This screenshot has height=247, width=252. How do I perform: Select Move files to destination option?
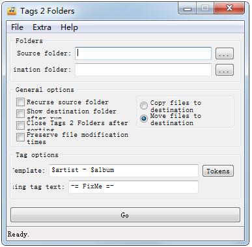click(x=144, y=119)
